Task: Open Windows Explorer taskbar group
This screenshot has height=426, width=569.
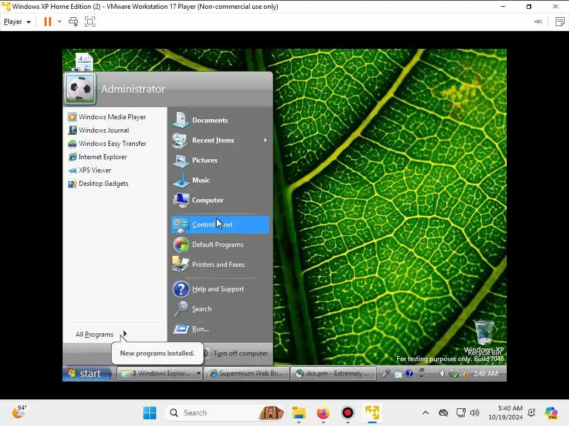Action: [157, 373]
